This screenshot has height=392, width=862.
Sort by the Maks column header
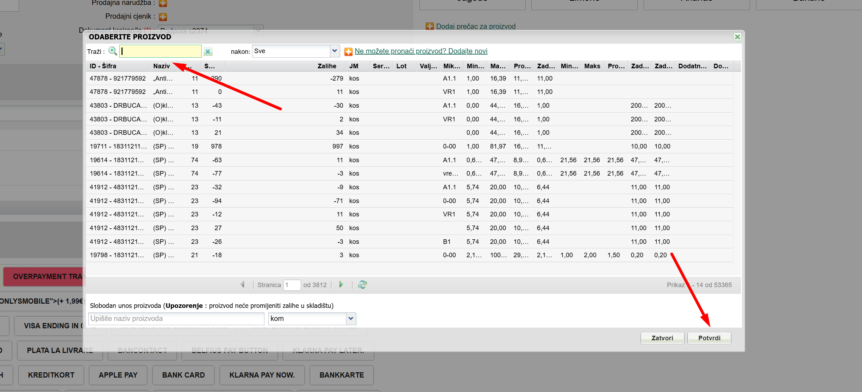click(x=592, y=66)
